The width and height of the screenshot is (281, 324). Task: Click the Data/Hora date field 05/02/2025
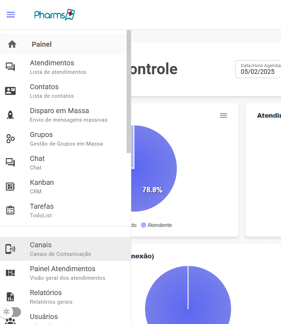(x=259, y=69)
